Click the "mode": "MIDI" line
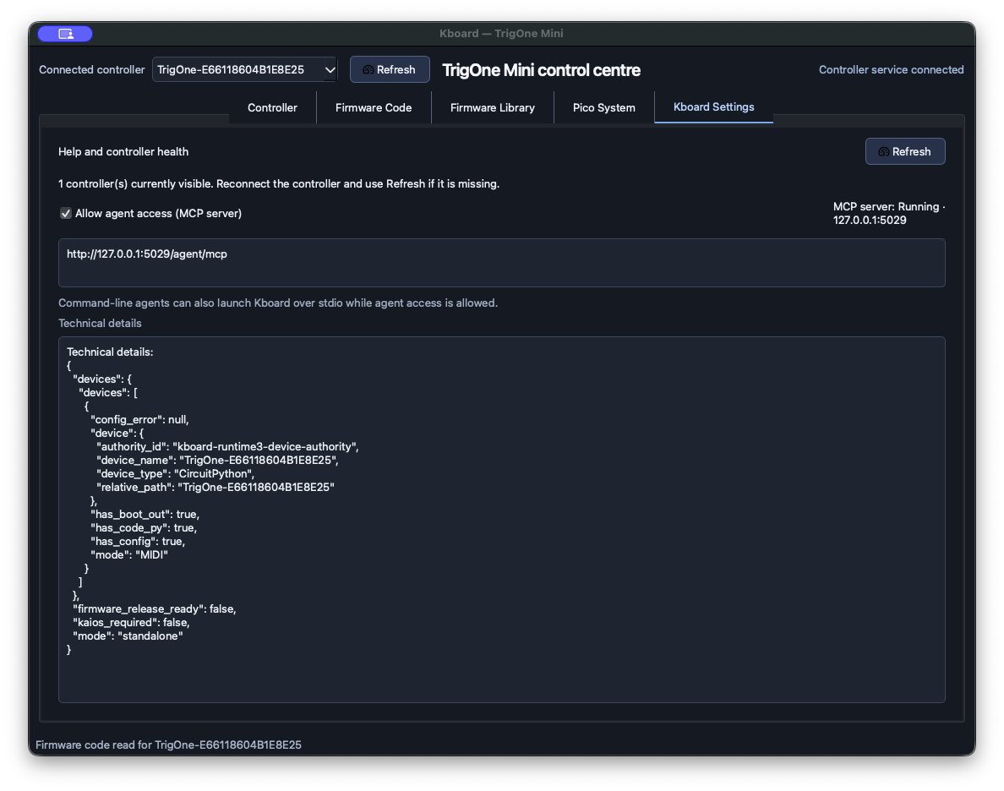 pos(129,554)
